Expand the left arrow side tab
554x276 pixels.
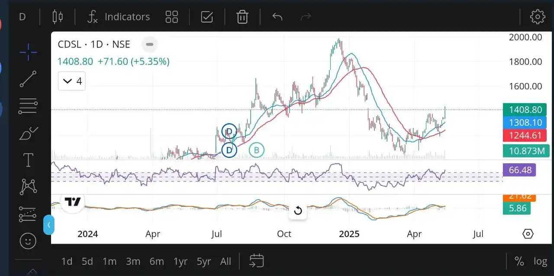[x=49, y=225]
